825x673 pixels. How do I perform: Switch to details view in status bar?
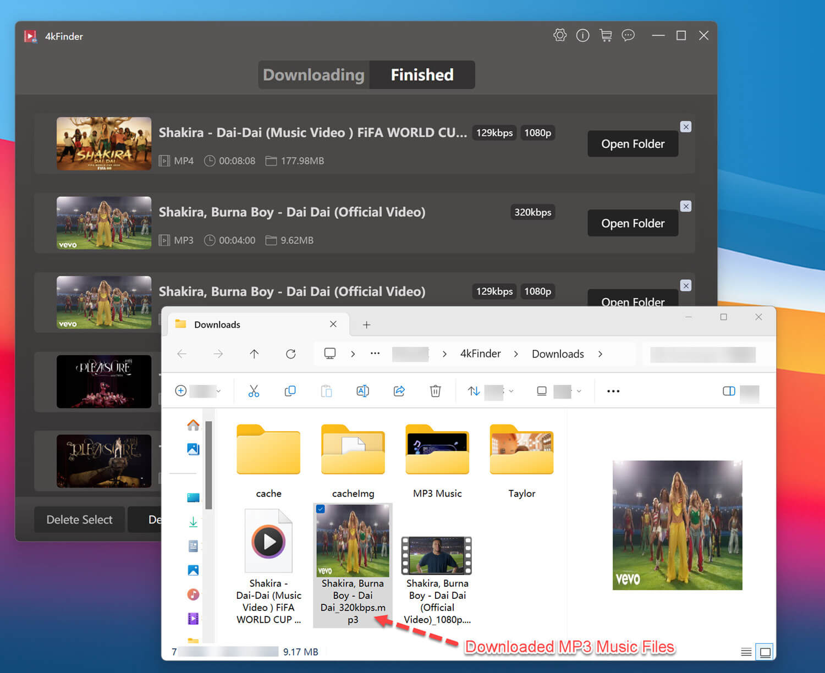click(746, 652)
